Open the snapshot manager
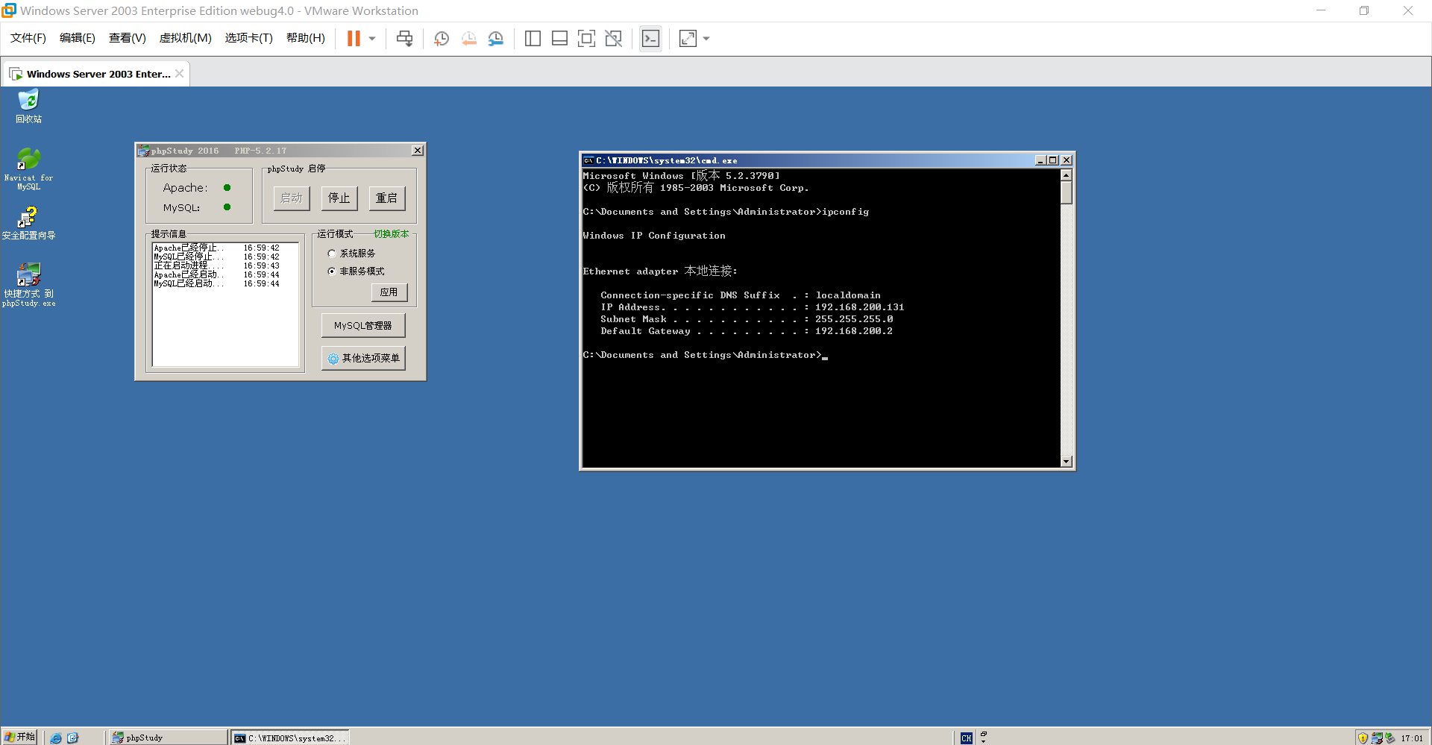This screenshot has height=745, width=1432. (496, 38)
